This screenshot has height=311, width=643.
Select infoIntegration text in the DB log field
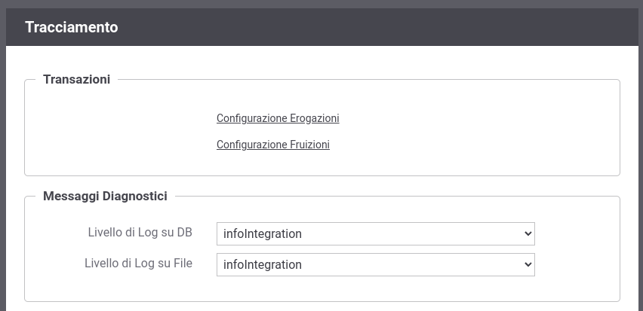(263, 233)
